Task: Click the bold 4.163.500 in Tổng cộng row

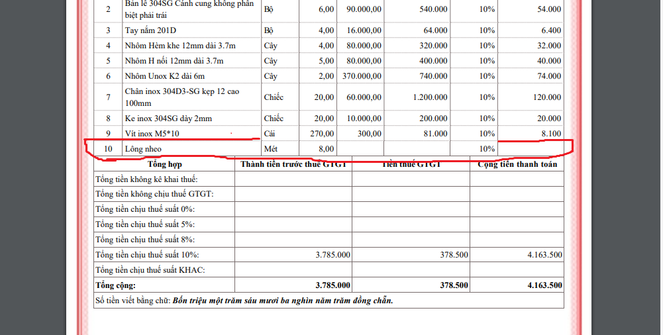Action: tap(544, 285)
